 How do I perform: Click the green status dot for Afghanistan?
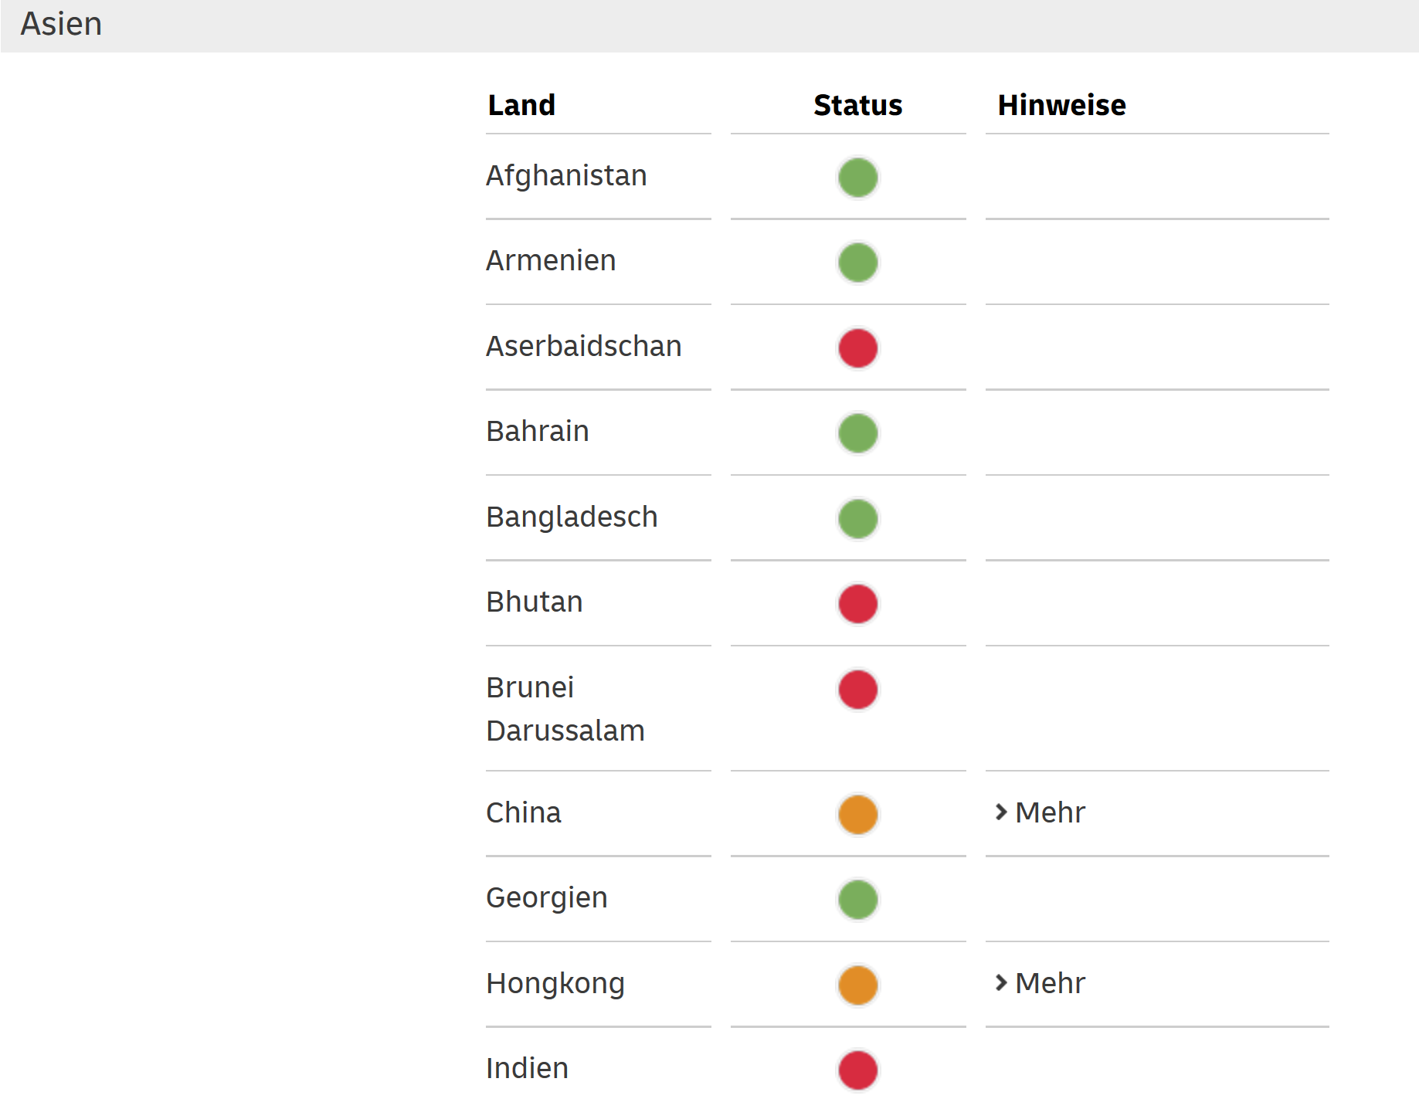857,178
